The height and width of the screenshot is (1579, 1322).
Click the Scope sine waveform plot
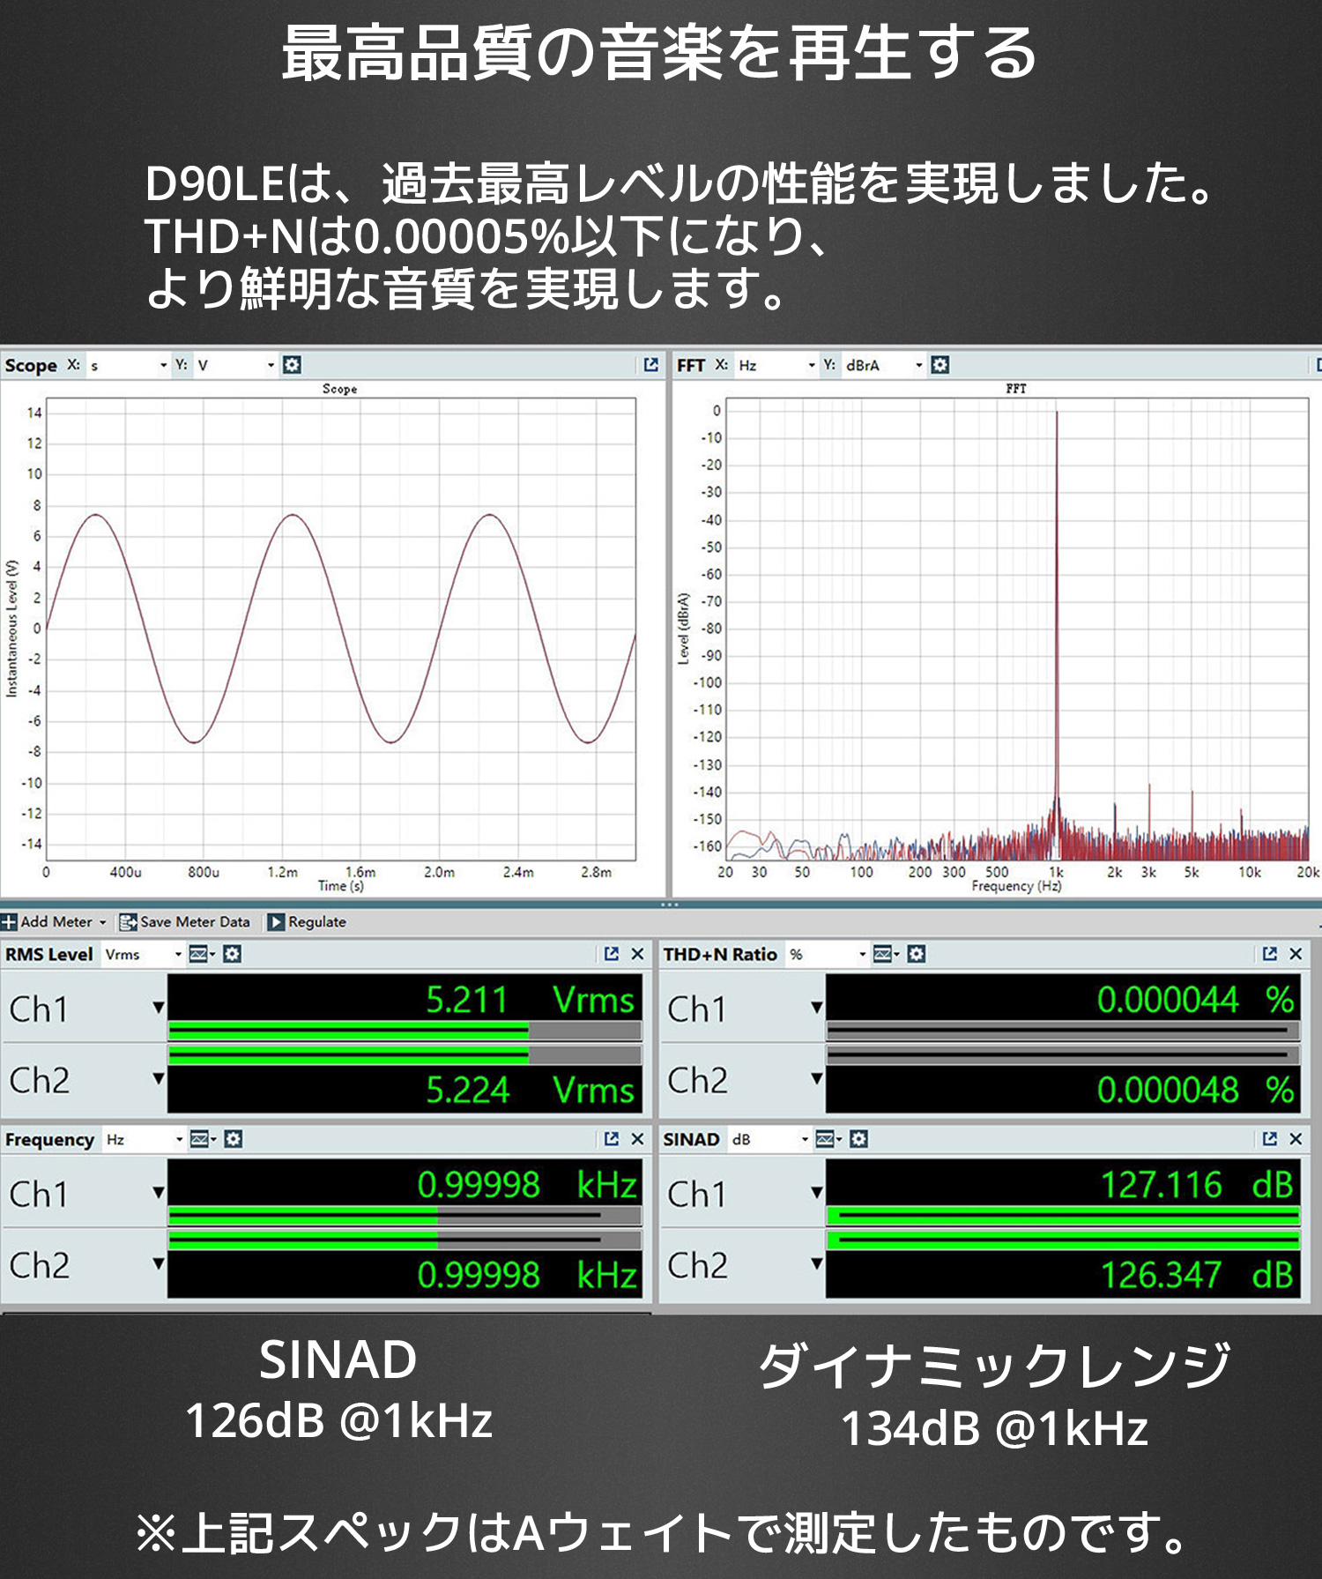[x=340, y=629]
